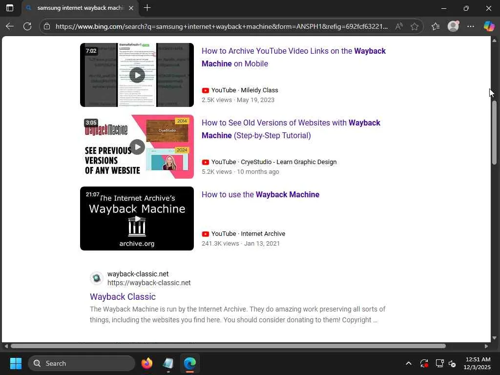The height and width of the screenshot is (375, 500).
Task: Play the See Previous Versions video thumbnail
Action: tap(137, 146)
